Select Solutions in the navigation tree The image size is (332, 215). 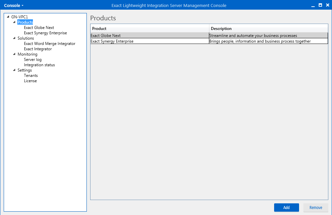[x=26, y=38]
